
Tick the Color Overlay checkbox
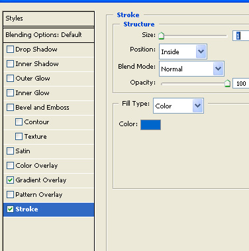[10, 165]
